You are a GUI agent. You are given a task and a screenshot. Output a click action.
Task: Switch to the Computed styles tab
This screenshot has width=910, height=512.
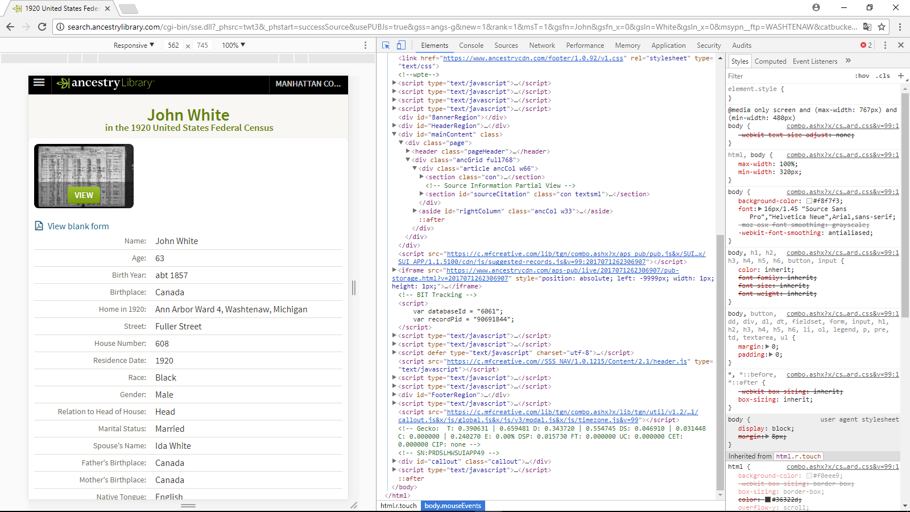pos(770,61)
